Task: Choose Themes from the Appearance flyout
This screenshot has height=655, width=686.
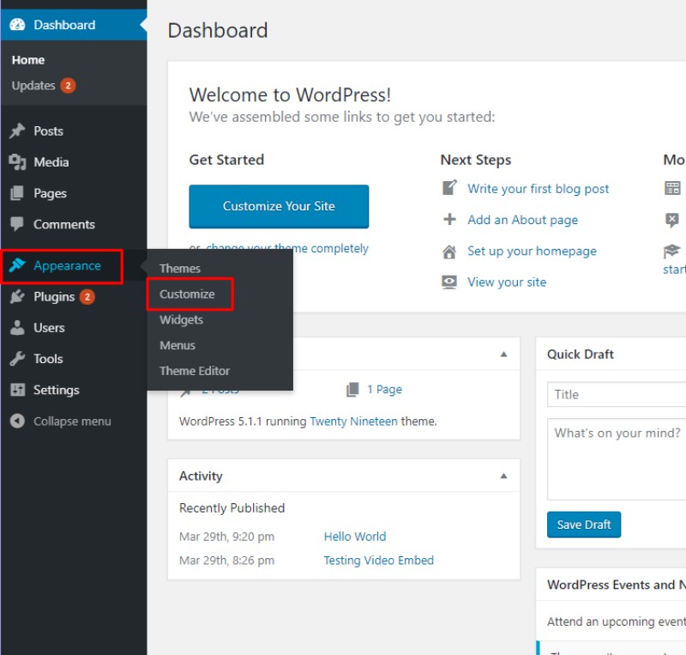Action: (x=180, y=268)
